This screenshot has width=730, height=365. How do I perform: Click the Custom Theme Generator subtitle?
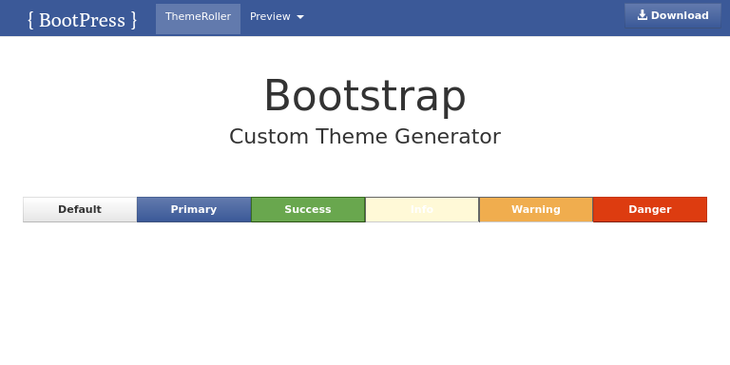(365, 137)
